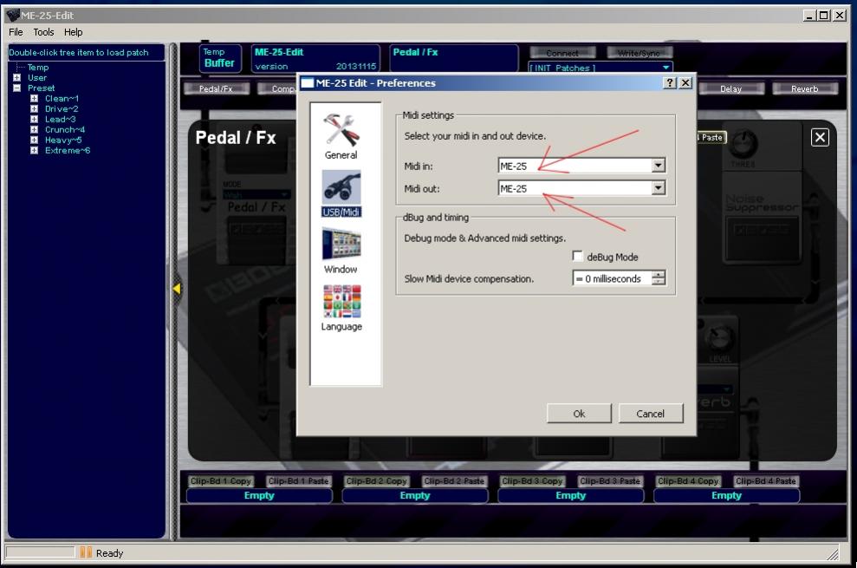
Task: Open the Pedal/Fx effect button
Action: (x=217, y=88)
